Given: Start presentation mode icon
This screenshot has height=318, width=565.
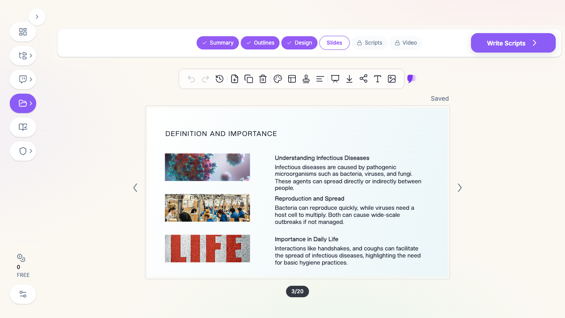Looking at the screenshot, I should [x=335, y=79].
